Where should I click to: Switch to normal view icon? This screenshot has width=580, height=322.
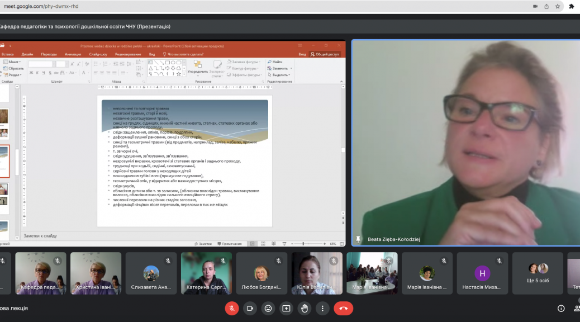[252, 244]
